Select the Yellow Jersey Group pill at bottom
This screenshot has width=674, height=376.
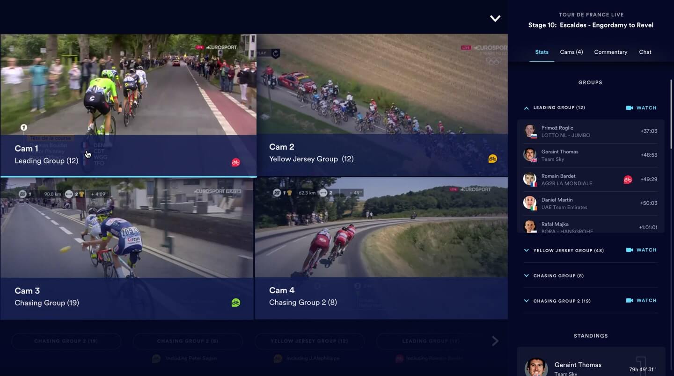tap(309, 341)
